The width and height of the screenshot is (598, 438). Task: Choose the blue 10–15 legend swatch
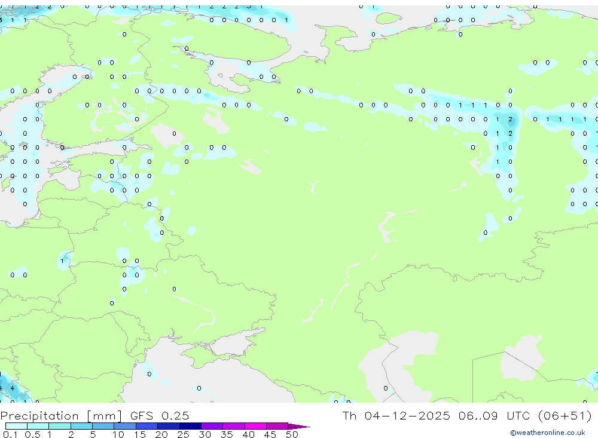(125, 426)
